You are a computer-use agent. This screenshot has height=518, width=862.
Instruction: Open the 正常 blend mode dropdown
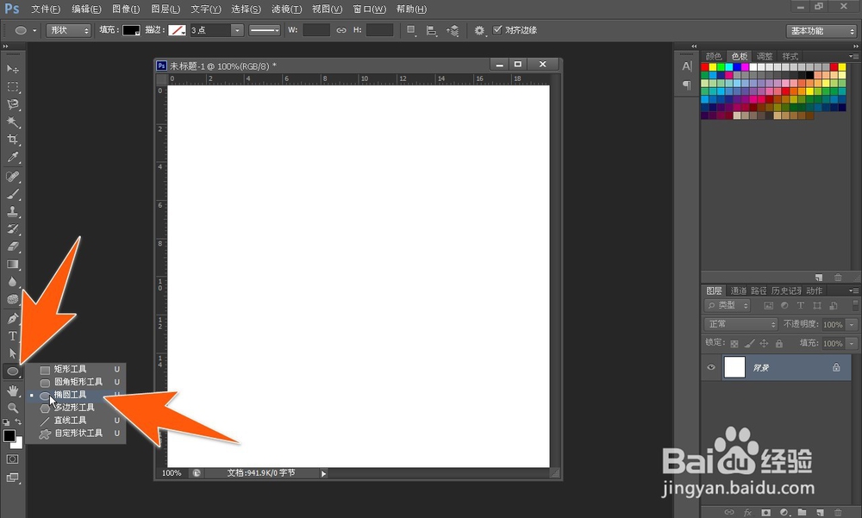740,324
